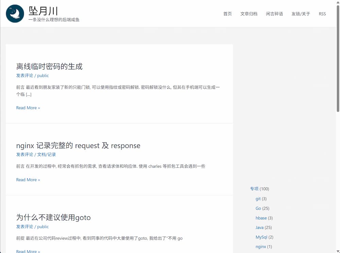The image size is (340, 253).
Task: Open the 文章归档 menu item
Action: 249,14
